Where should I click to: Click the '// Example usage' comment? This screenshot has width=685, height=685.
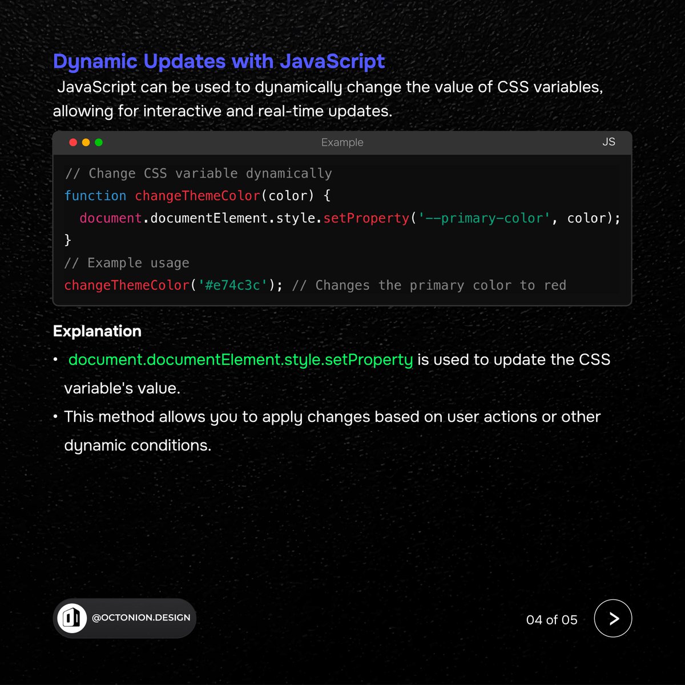point(127,263)
